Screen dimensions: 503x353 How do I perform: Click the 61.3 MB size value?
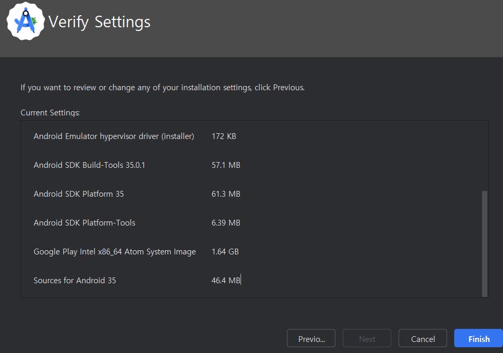tap(226, 194)
